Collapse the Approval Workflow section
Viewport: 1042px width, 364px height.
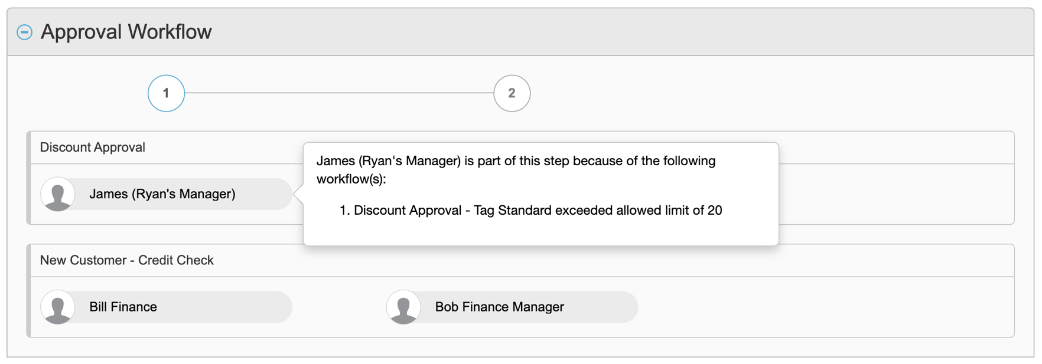24,32
